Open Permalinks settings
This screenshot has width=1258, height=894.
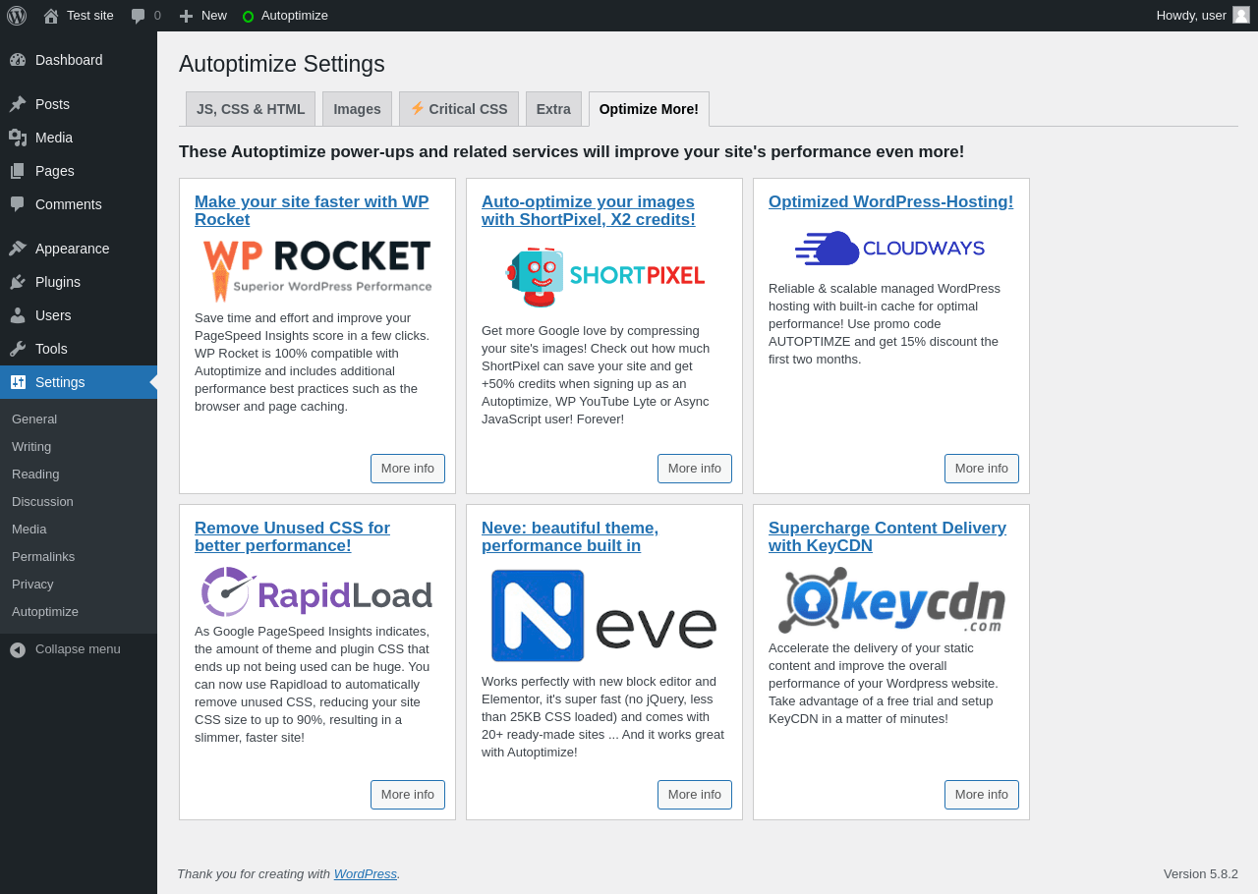tap(79, 557)
